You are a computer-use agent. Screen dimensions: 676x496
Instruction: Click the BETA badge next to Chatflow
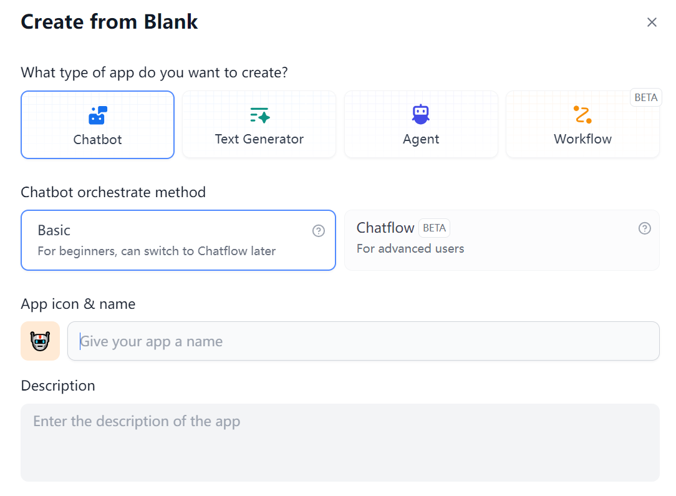(434, 228)
